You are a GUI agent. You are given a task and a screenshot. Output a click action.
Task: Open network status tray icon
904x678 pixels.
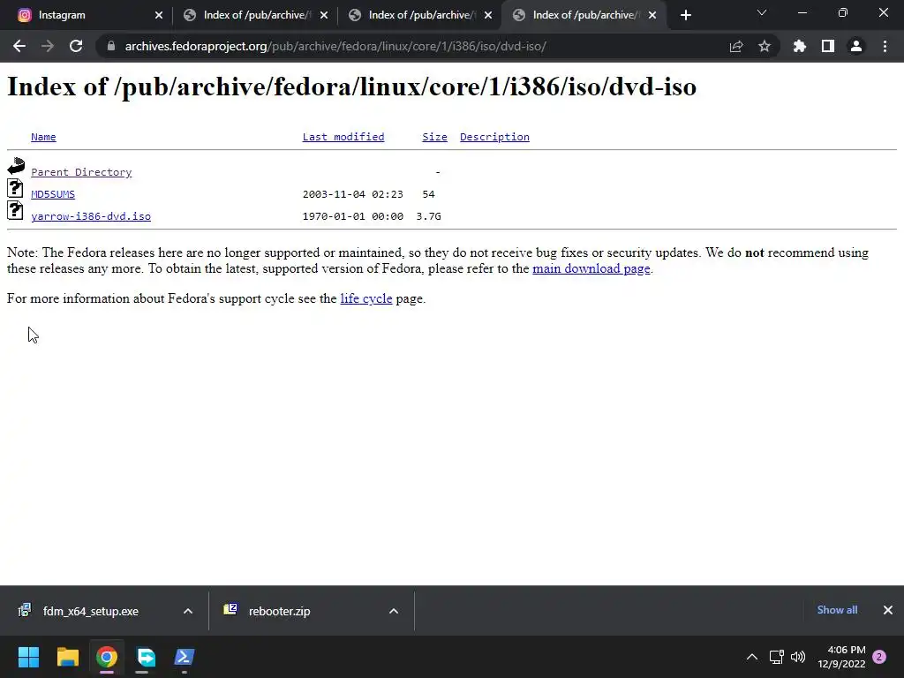pos(776,657)
